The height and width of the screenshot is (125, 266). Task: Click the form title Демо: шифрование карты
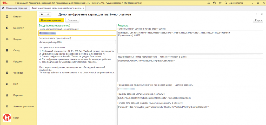95,15
